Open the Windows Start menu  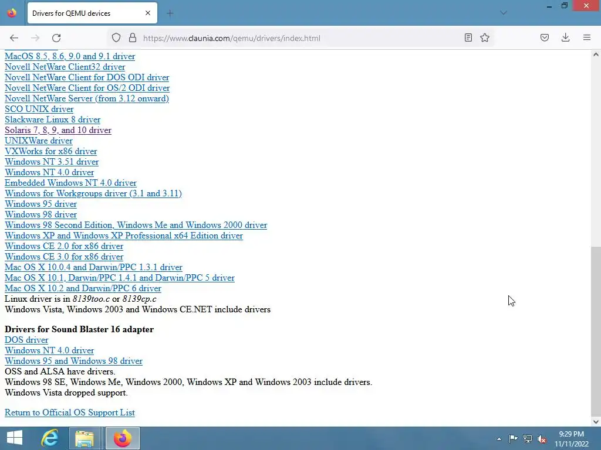15,438
